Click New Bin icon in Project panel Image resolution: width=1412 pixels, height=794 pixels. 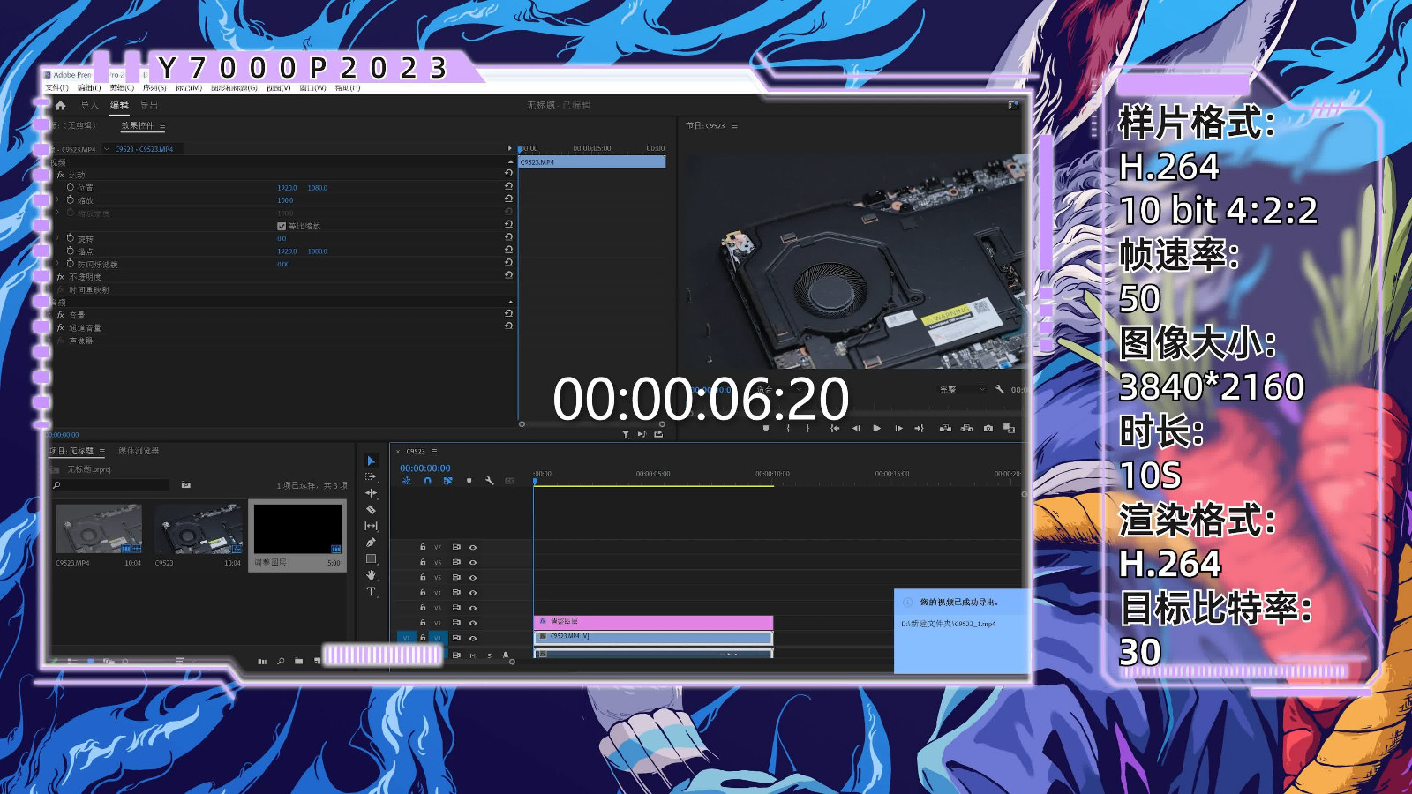pyautogui.click(x=298, y=661)
